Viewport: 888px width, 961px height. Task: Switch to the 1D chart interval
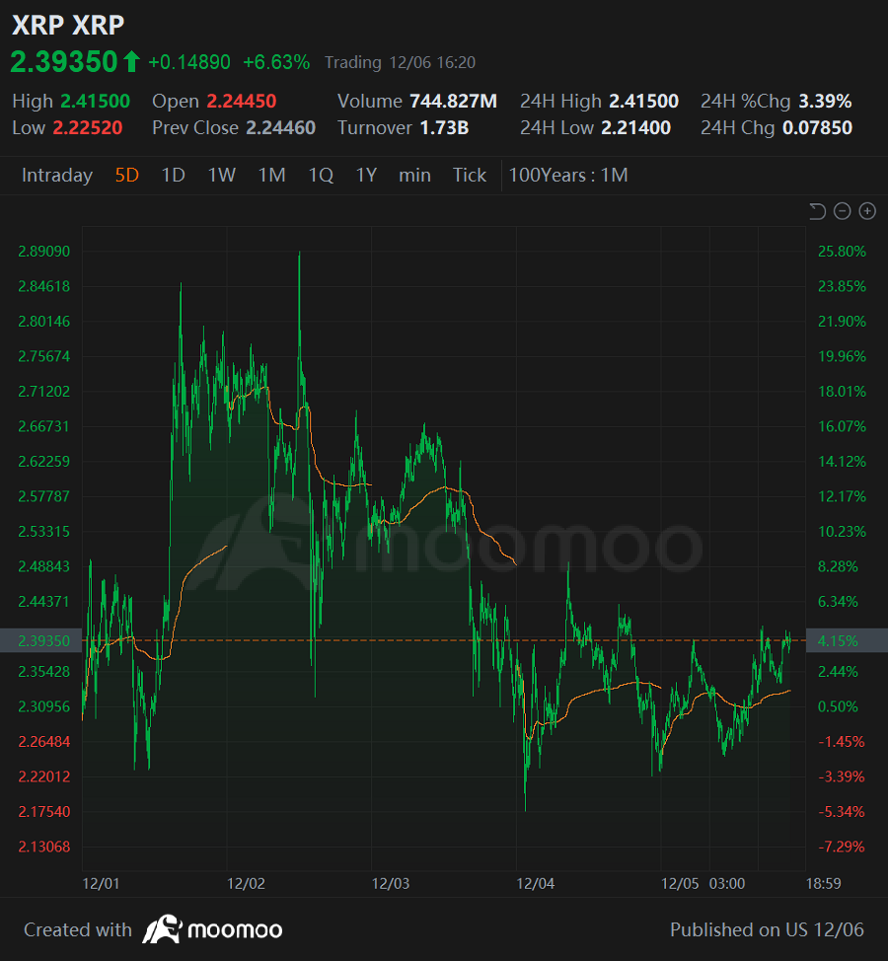173,176
